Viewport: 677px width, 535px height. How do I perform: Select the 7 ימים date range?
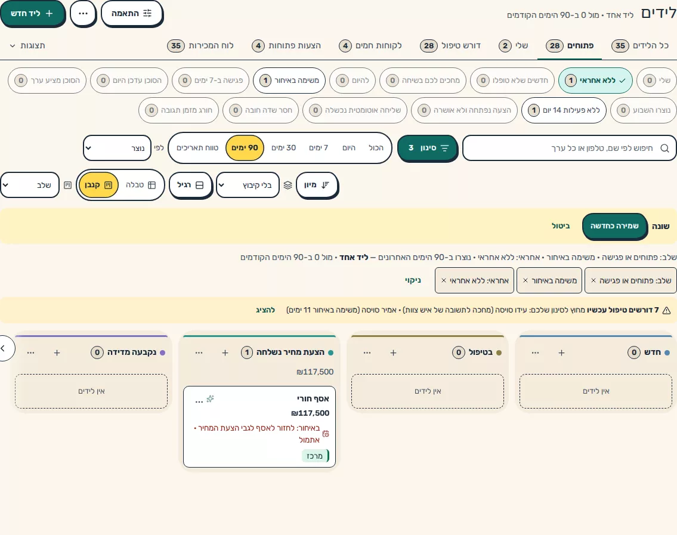pyautogui.click(x=319, y=148)
